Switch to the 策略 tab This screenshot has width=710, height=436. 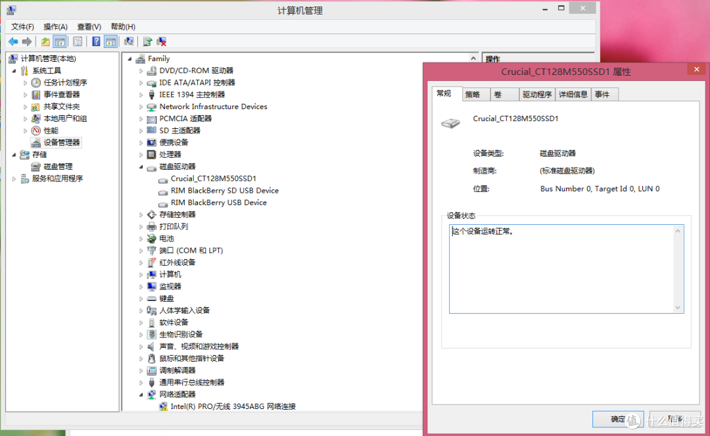pos(475,94)
